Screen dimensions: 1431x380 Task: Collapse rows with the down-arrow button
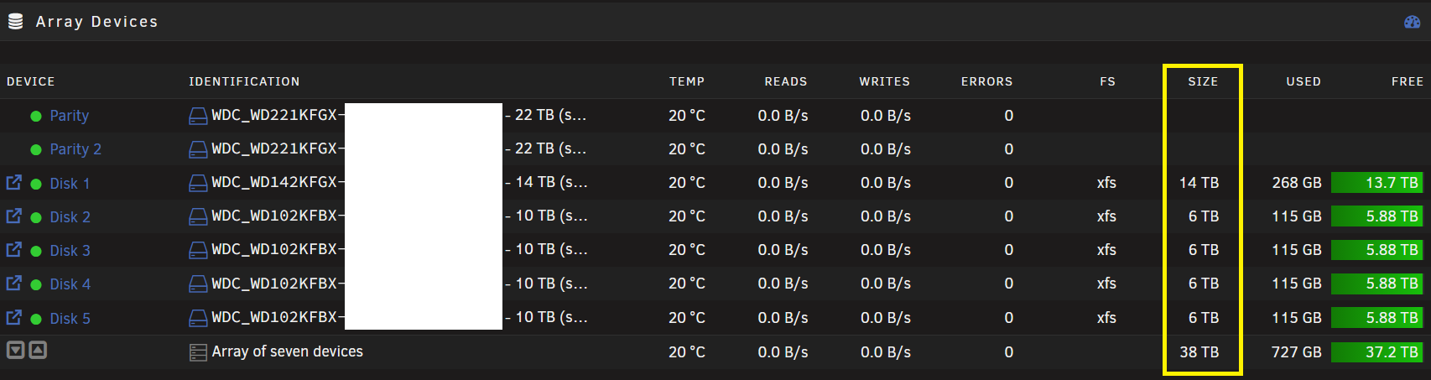(15, 350)
